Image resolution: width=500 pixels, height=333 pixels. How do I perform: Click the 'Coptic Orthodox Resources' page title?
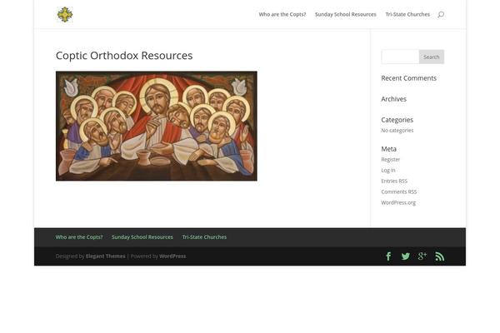click(x=124, y=56)
